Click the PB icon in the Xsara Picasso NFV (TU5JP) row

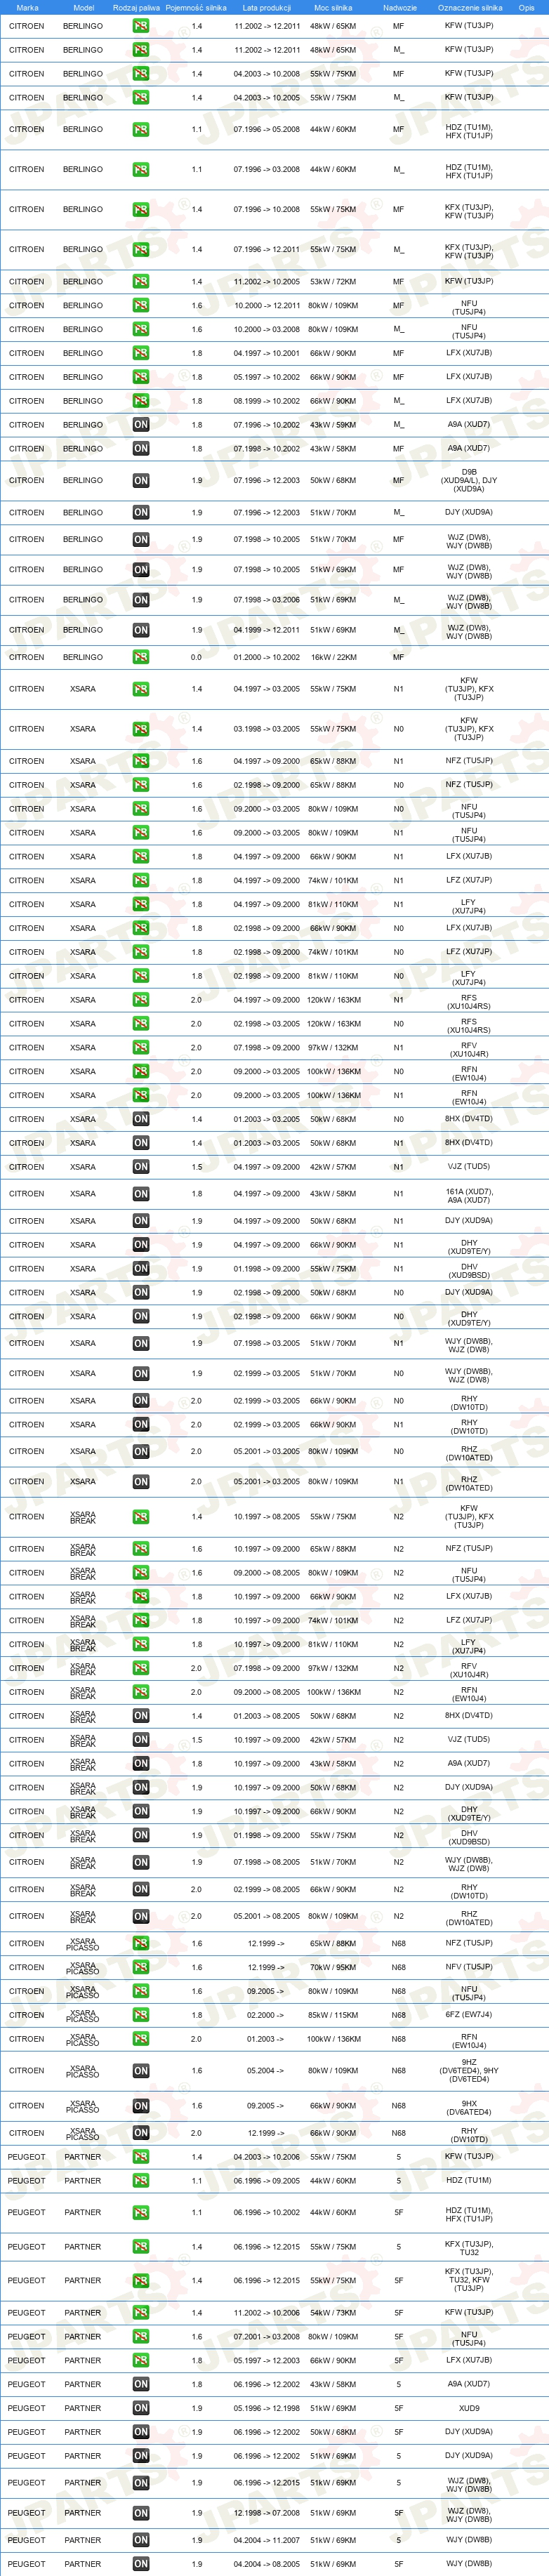[x=141, y=1966]
